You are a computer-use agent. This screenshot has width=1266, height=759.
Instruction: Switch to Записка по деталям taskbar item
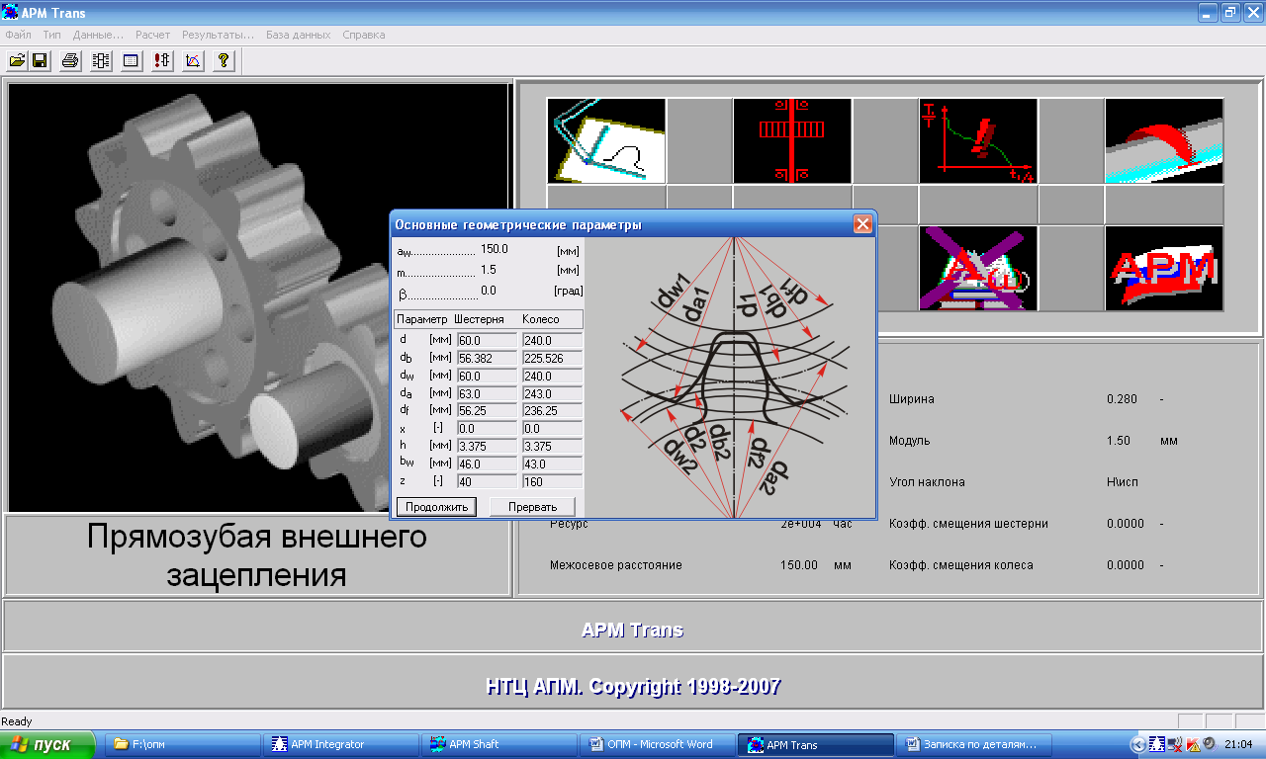975,744
